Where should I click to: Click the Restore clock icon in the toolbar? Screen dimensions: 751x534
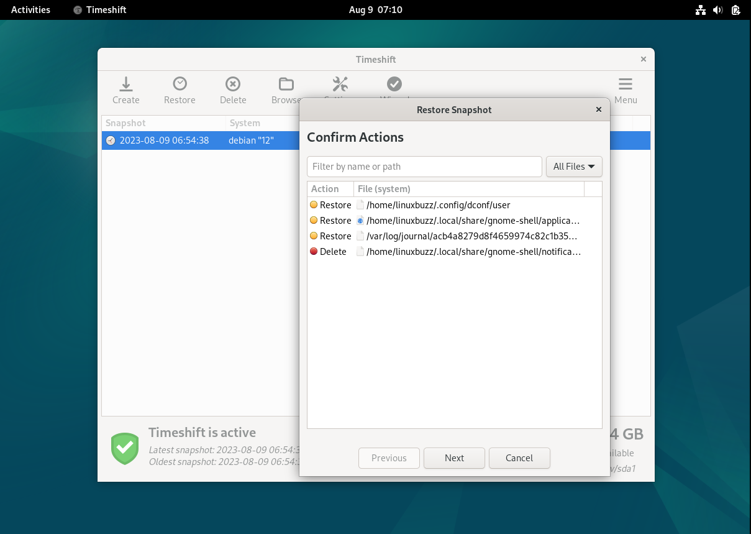click(x=180, y=84)
